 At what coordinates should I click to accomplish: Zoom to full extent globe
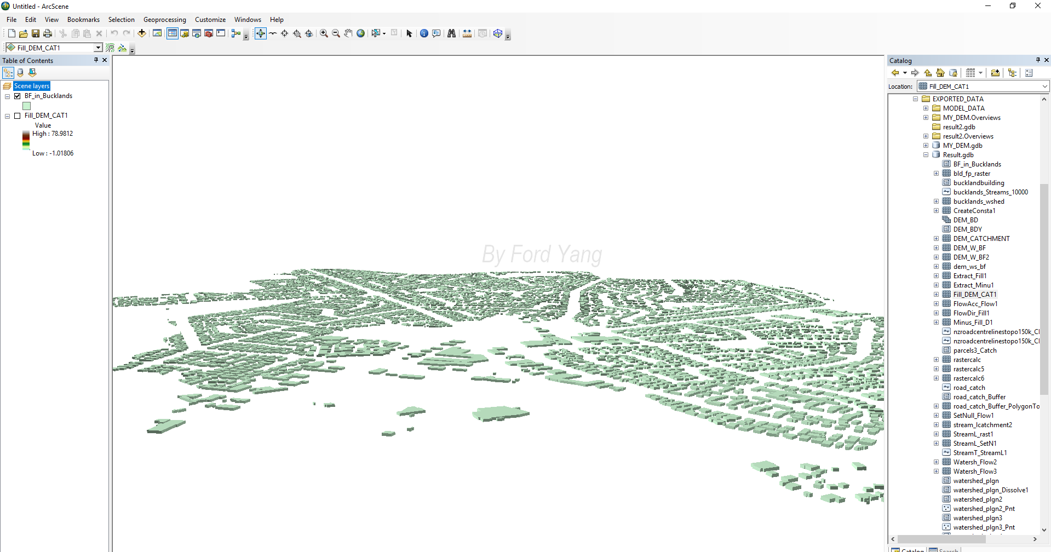point(360,33)
